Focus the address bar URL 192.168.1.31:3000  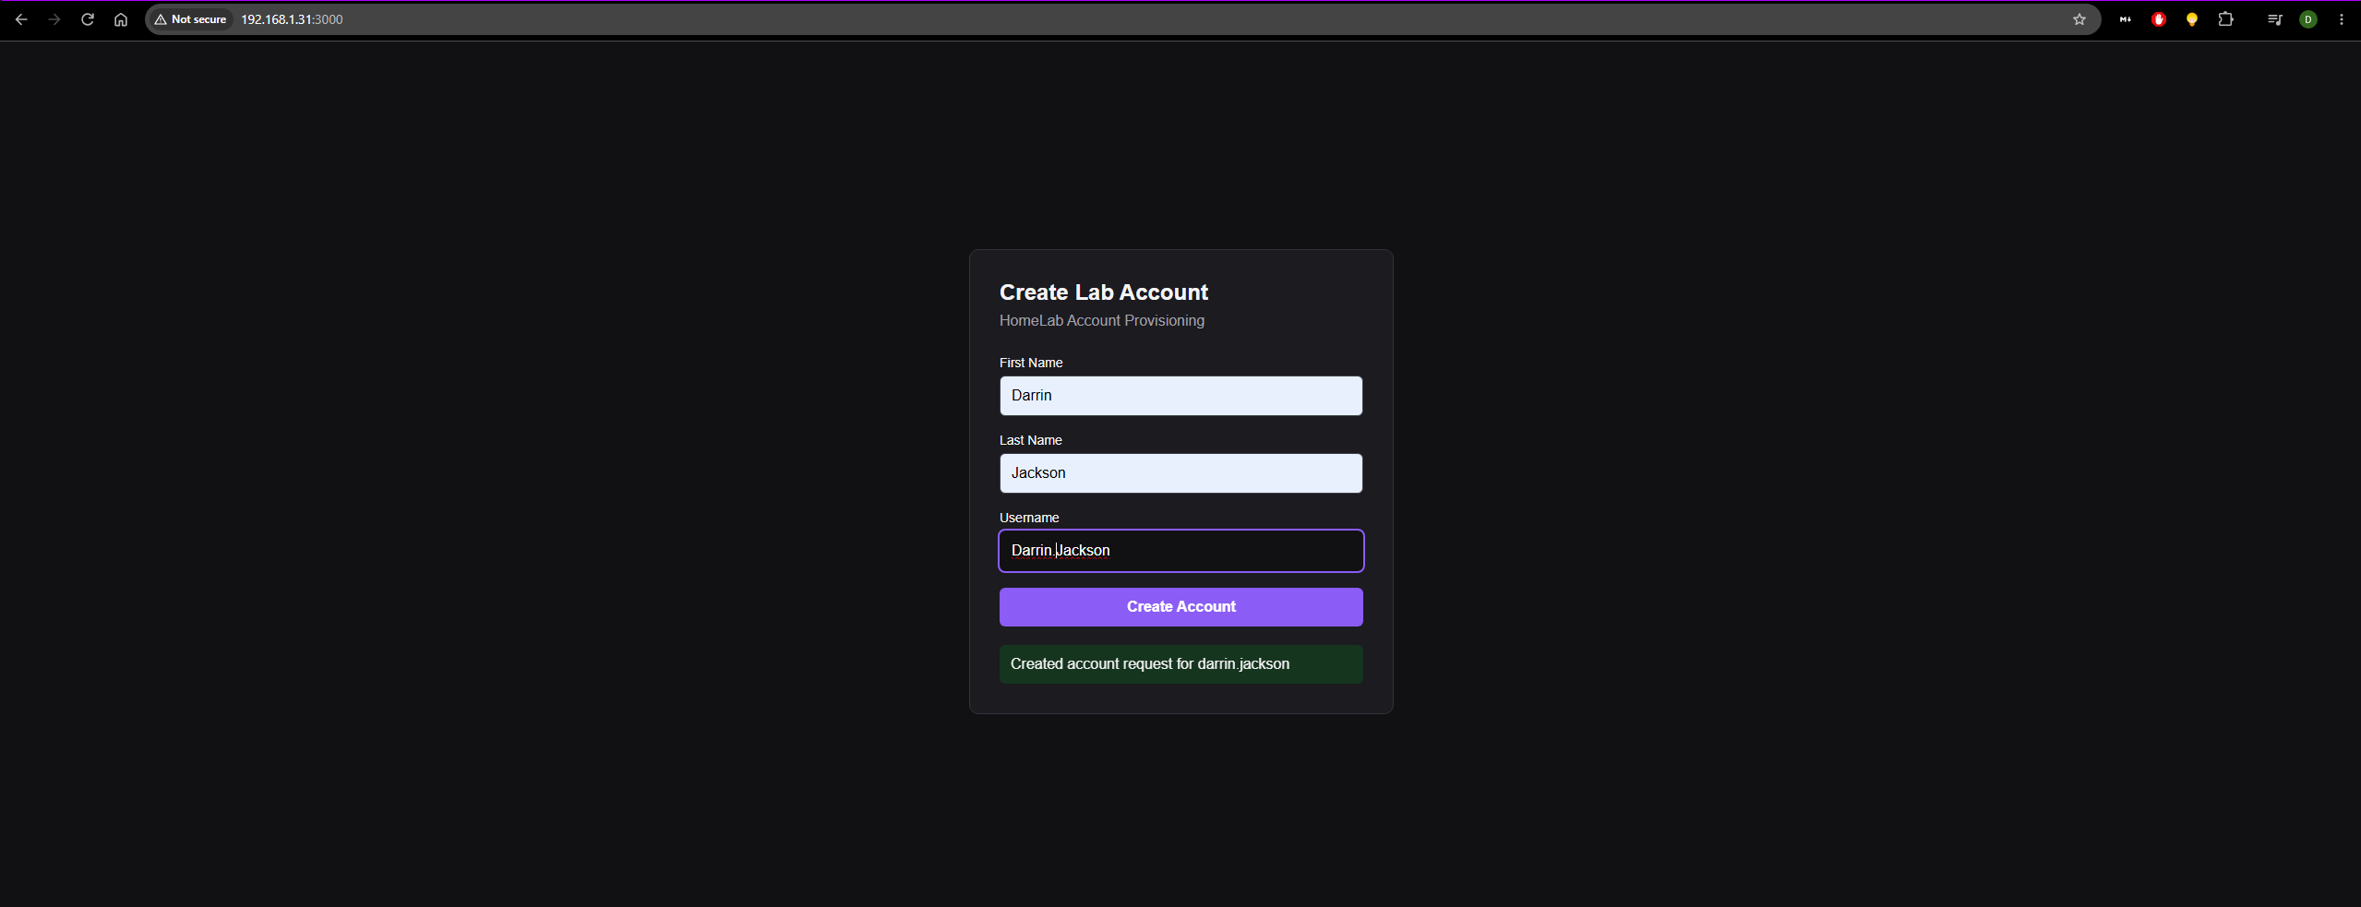292,19
